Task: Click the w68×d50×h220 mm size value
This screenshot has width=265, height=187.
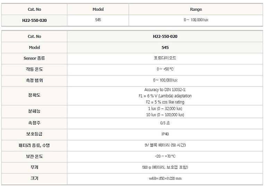Action: coord(165,178)
